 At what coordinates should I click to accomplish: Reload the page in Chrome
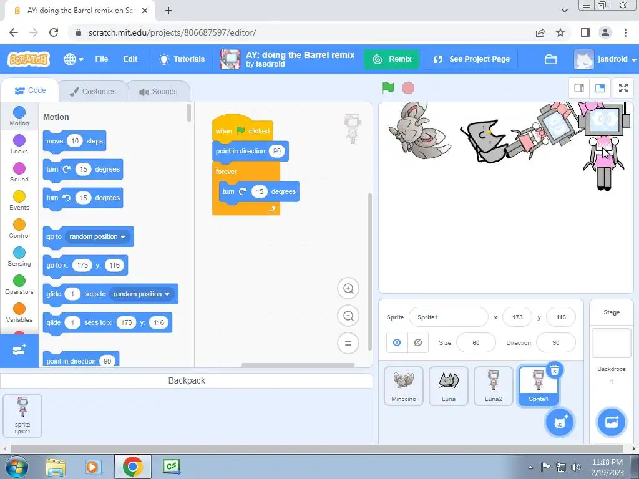click(54, 32)
